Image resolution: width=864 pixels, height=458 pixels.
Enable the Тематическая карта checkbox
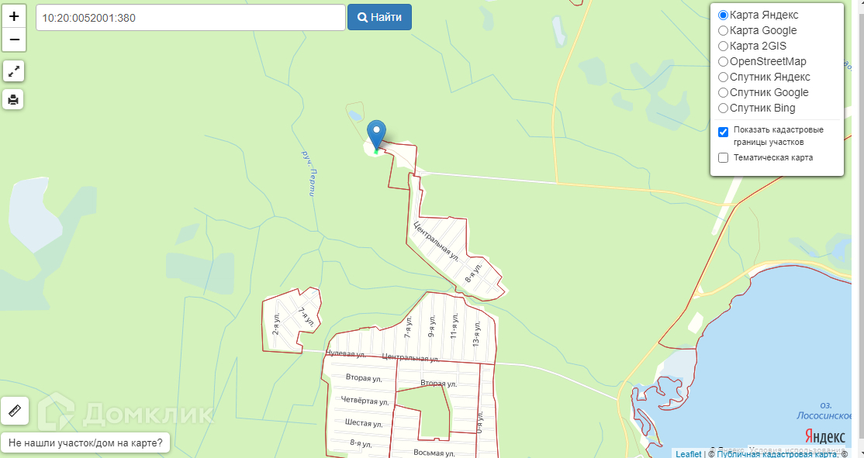point(724,158)
